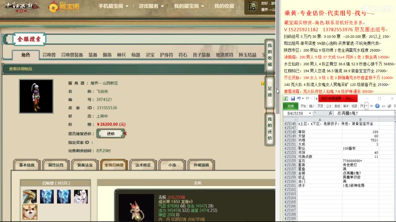This screenshot has width=396, height=222.
Task: Open the 我的收藏 side panel tab
Action: [270, 55]
